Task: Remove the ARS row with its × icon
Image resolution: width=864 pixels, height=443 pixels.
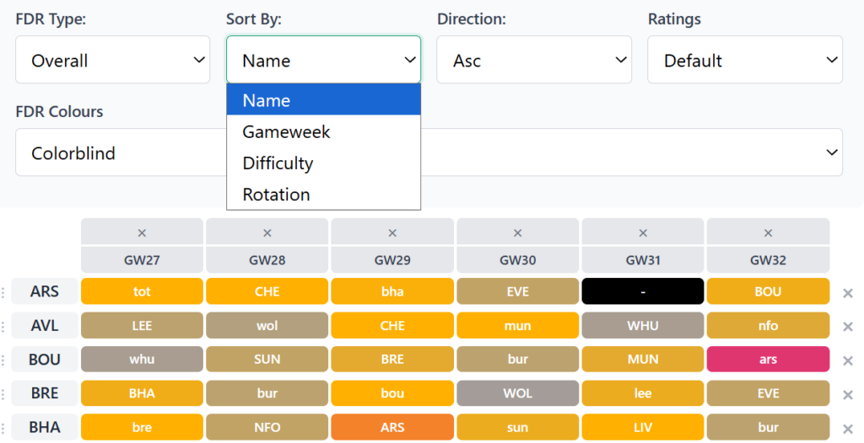Action: click(848, 293)
